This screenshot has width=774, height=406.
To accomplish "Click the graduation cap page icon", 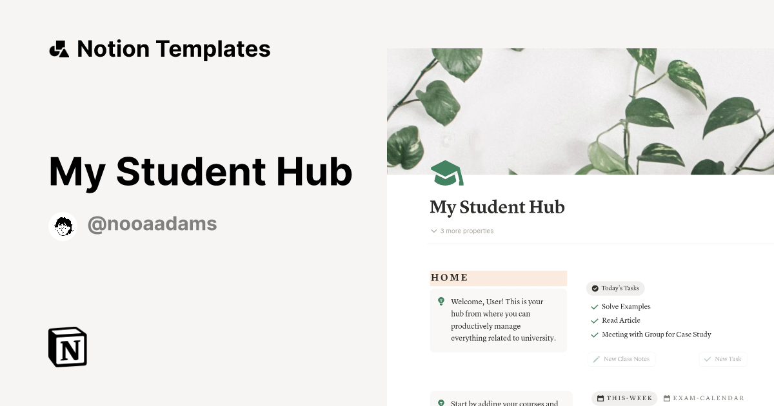I will point(447,172).
